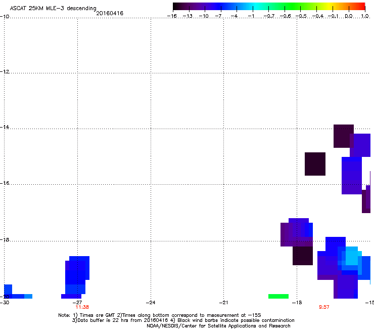
Task: Click the -18 latitude label on left axis
Action: click(5, 239)
